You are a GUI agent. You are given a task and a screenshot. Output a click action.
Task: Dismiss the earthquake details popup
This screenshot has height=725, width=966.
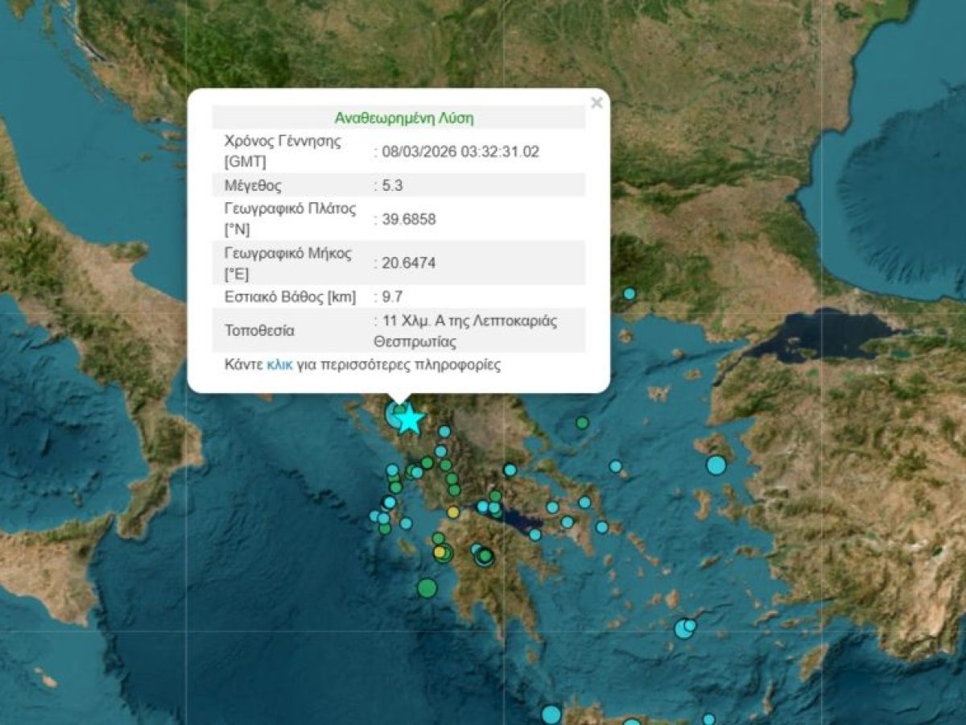coord(596,101)
